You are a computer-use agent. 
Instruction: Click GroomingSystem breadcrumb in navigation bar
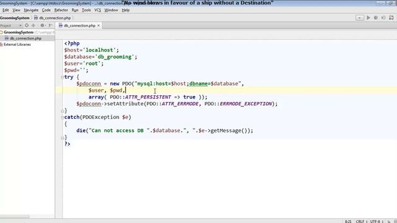15,18
